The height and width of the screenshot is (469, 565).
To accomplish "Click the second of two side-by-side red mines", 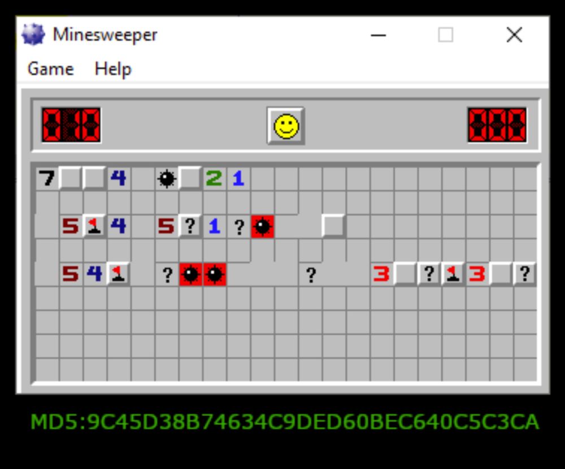I will click(x=215, y=274).
